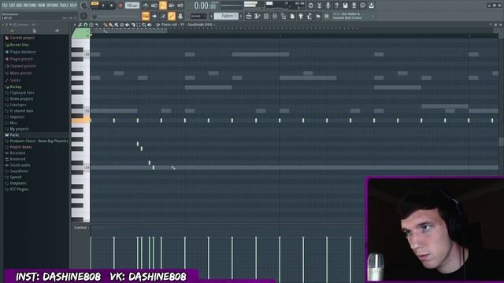Open the OPTIONS menu
The height and width of the screenshot is (283, 504).
pyautogui.click(x=53, y=6)
